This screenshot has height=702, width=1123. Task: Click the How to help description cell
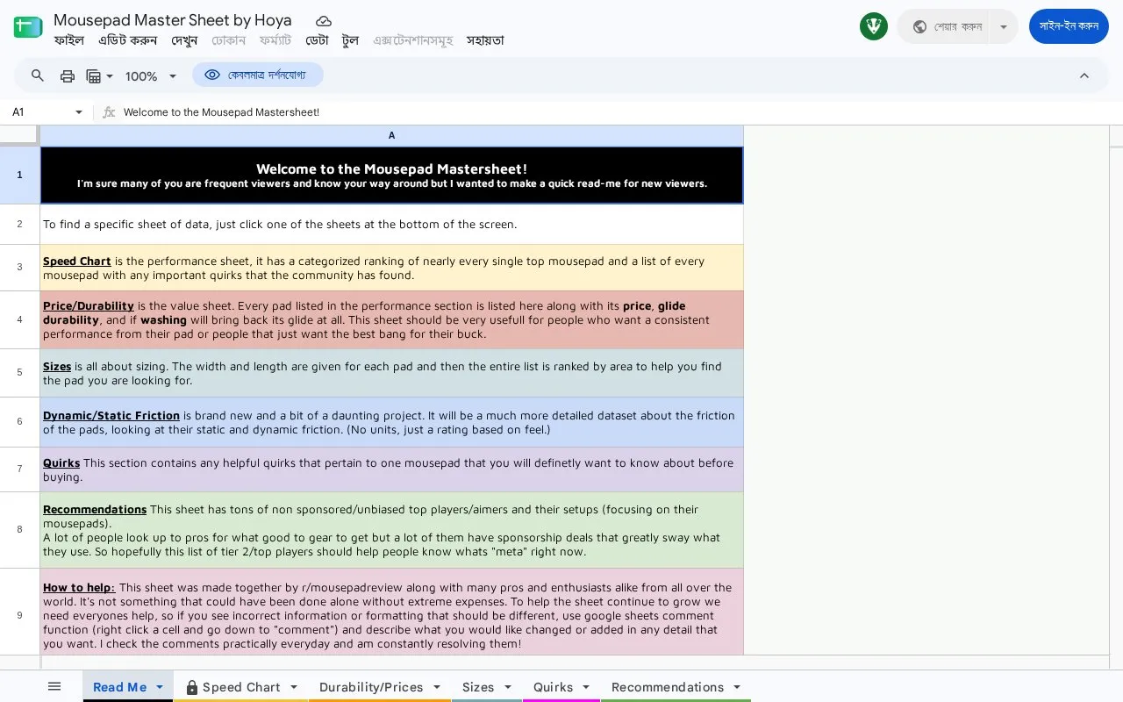click(391, 612)
